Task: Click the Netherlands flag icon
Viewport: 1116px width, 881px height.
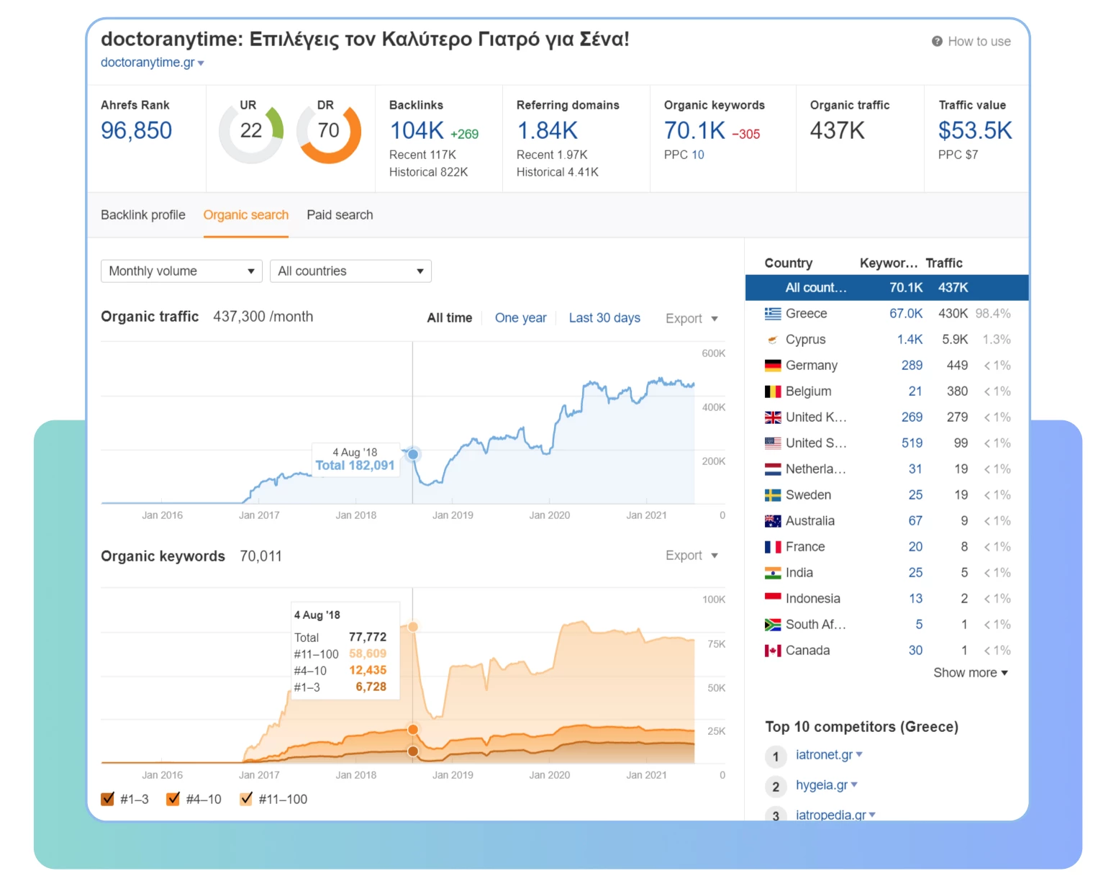Action: 773,469
